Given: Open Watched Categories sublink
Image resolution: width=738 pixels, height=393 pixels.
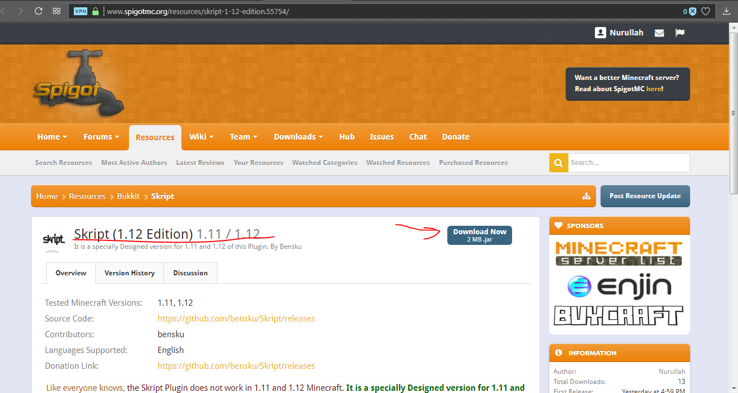Looking at the screenshot, I should tap(325, 163).
